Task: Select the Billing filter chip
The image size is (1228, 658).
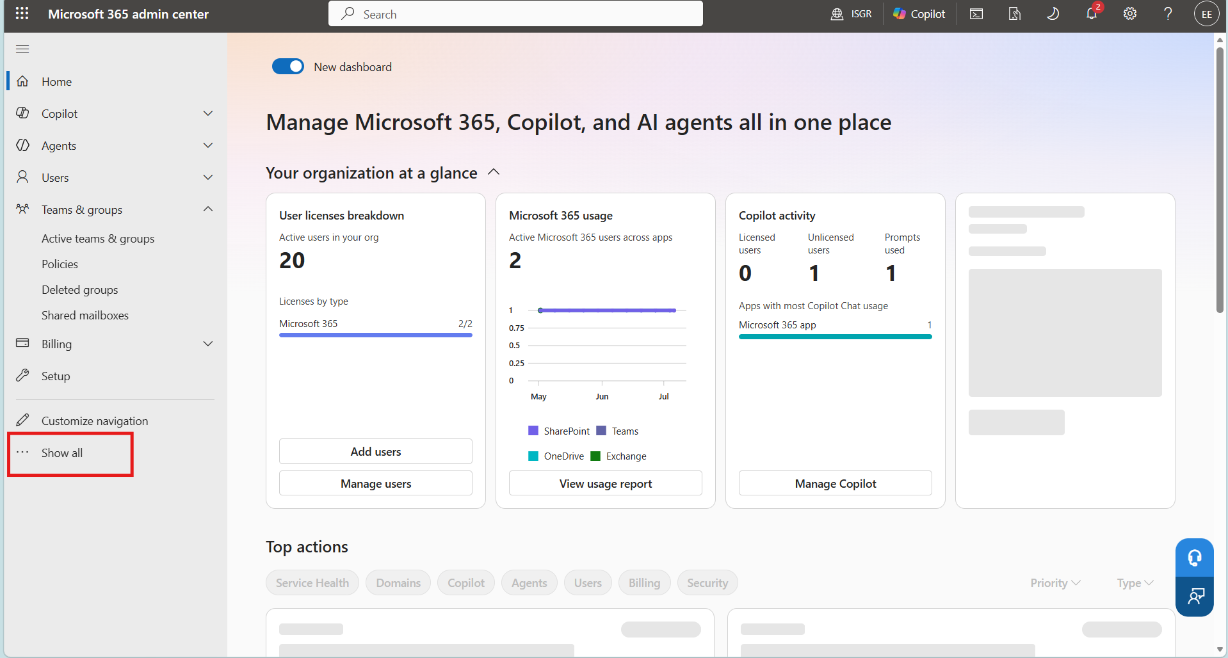Action: pyautogui.click(x=644, y=582)
